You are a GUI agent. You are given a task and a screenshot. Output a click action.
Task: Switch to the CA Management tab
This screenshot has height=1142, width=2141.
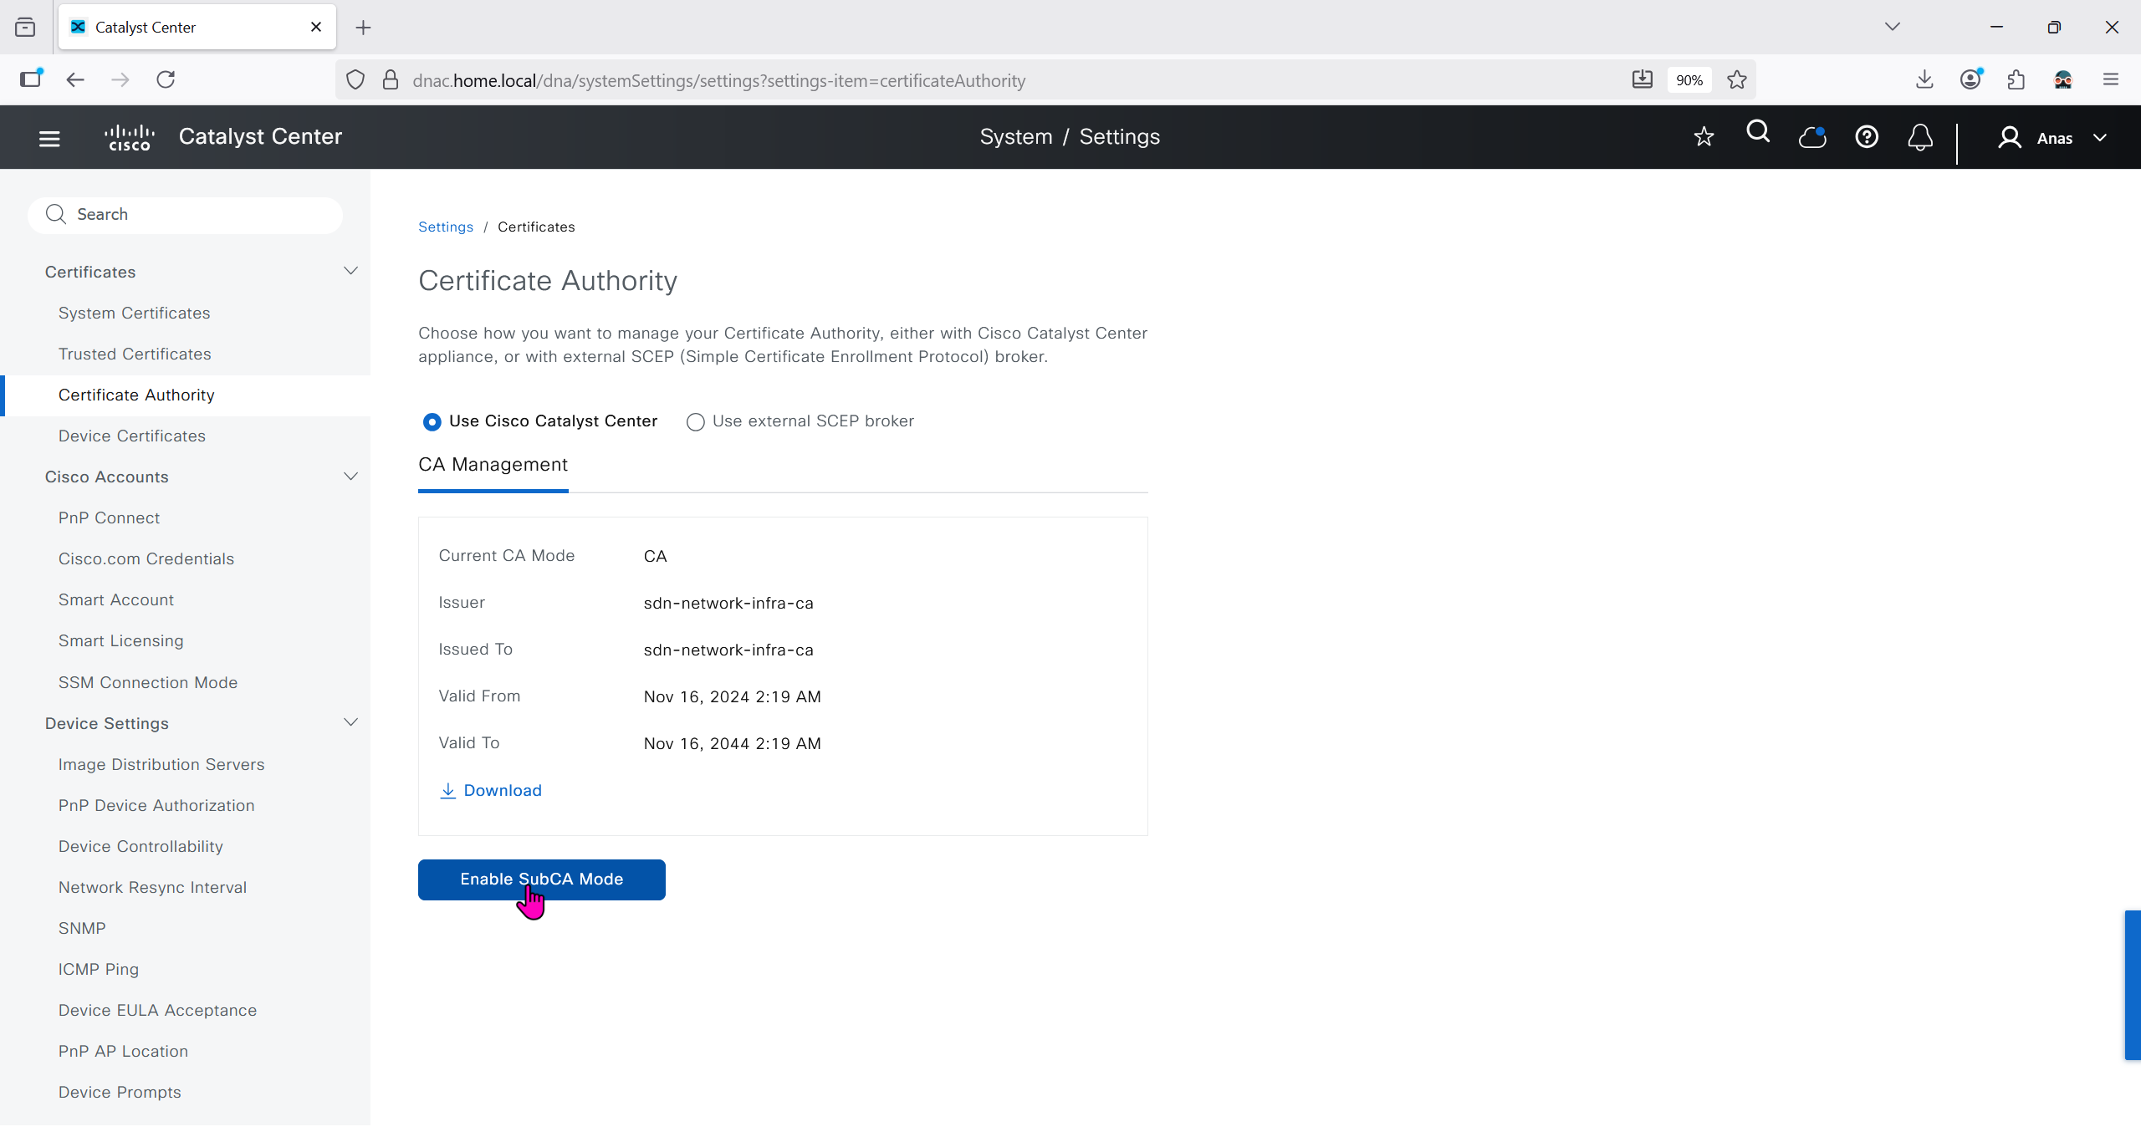coord(493,465)
